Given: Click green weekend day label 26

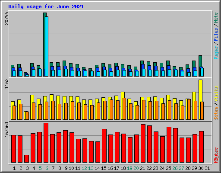Looking at the screenshot, I should pos(175,168).
